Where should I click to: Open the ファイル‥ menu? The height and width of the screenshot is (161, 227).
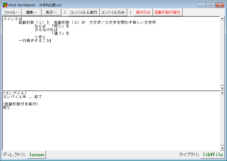tap(12, 12)
